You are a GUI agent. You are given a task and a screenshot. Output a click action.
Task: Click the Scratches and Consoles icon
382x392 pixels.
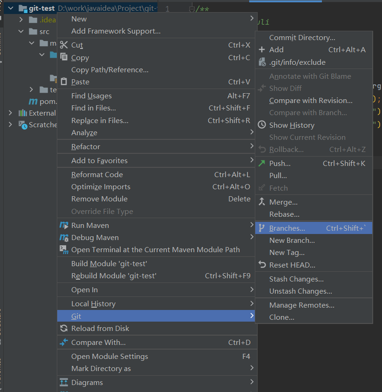pos(23,124)
